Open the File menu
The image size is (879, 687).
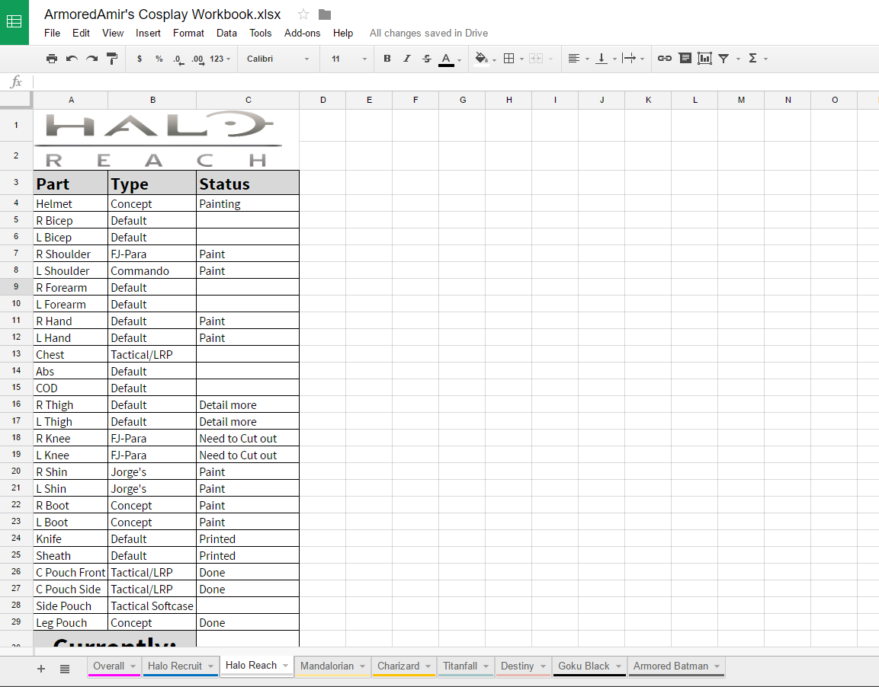(x=52, y=33)
